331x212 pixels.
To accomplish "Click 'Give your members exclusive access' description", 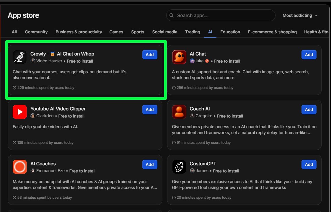I will [x=242, y=185].
